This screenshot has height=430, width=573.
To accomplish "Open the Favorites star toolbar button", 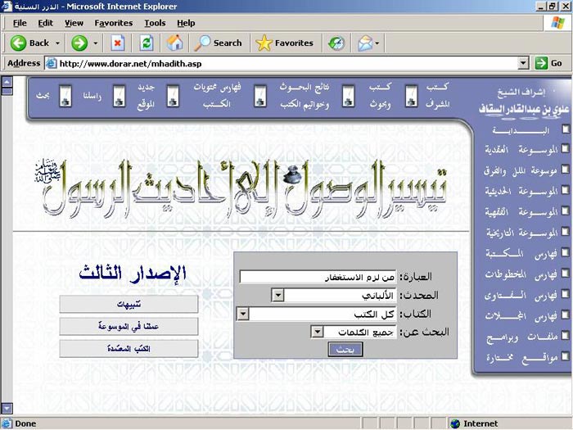I will [x=285, y=43].
